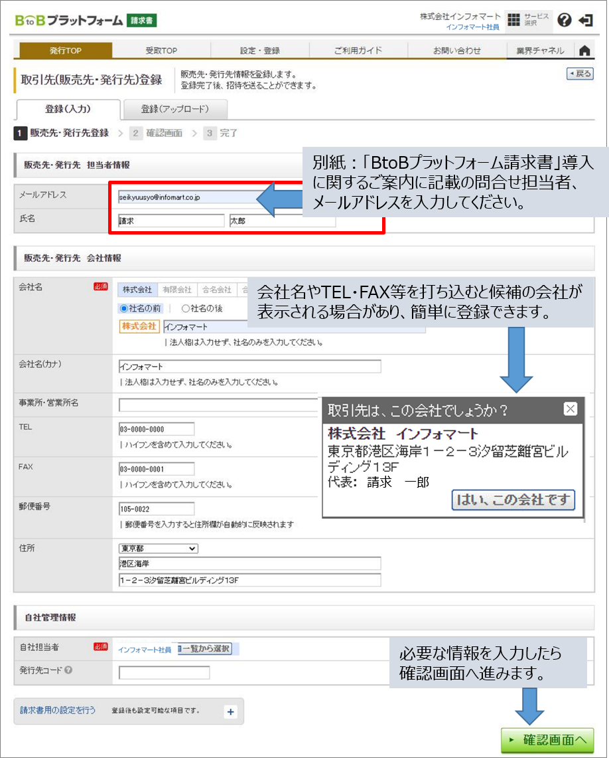Click the address field 1-2-3汐留芝離宮ビルディング13F
This screenshot has height=758, width=609.
tap(249, 580)
